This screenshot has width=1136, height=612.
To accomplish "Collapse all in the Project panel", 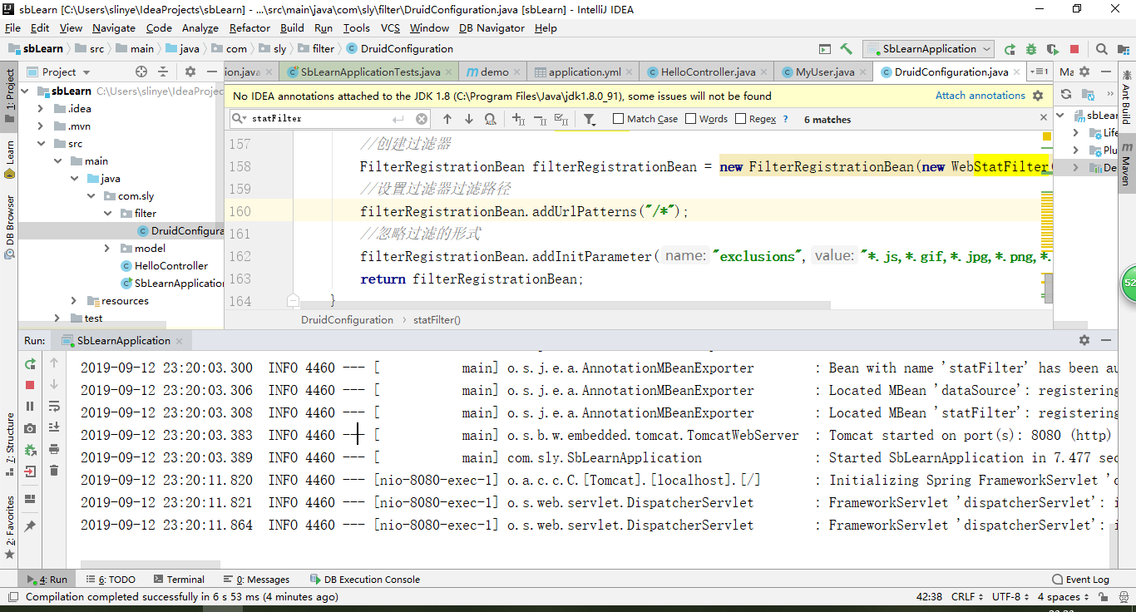I will (163, 72).
